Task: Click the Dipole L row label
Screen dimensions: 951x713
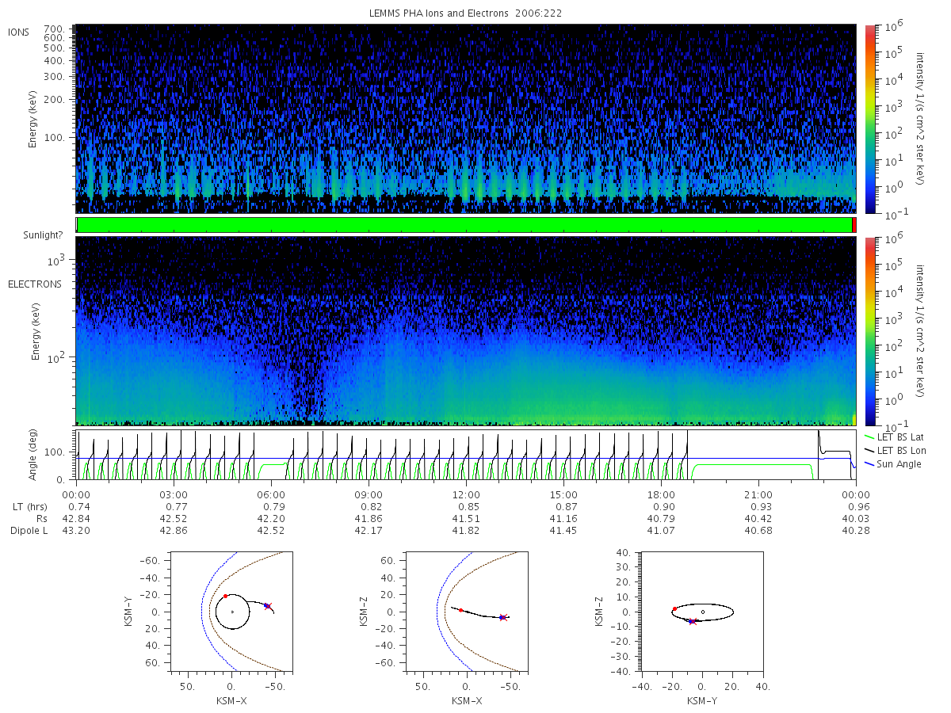Action: point(28,530)
